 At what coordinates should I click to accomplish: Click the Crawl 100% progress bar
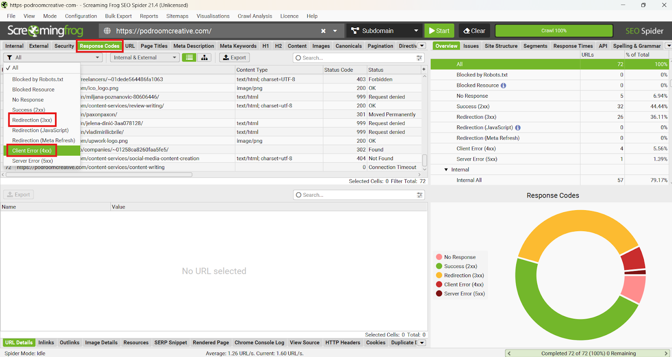(554, 31)
